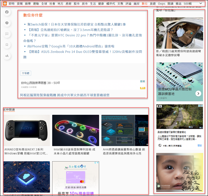Click the orange UDN site logo
Viewport: 208px width, 196px height.
coord(5,4)
